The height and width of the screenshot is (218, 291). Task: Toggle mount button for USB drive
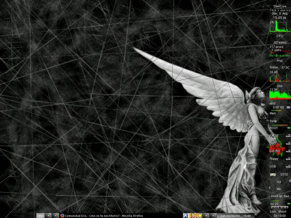click(288, 166)
